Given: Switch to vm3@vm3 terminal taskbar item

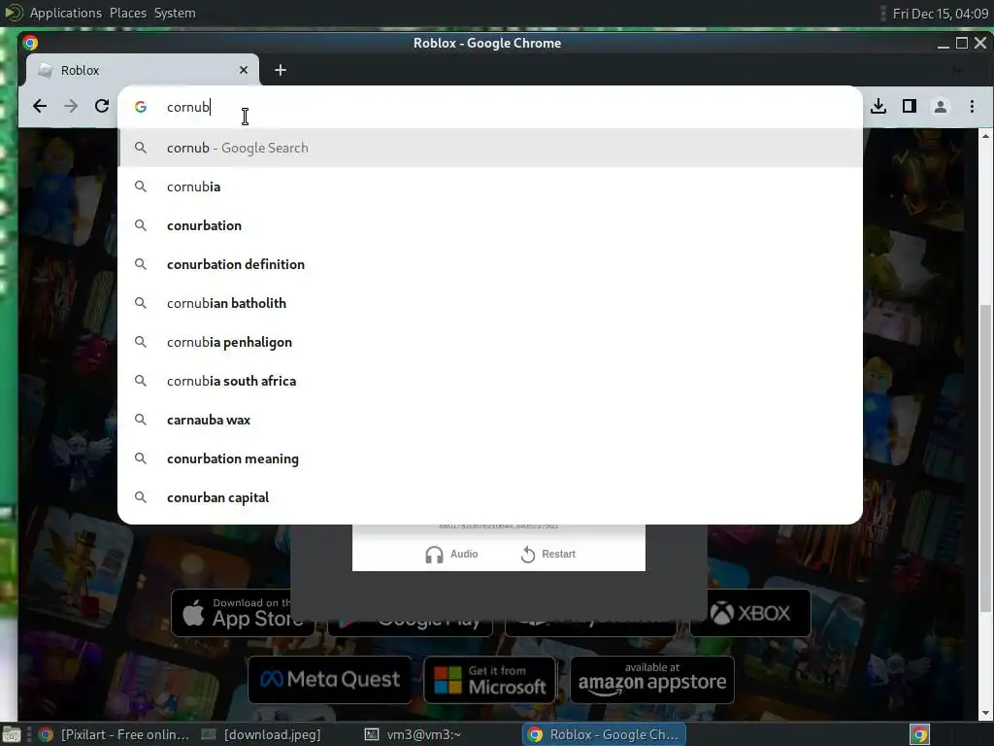Looking at the screenshot, I should click(x=413, y=734).
